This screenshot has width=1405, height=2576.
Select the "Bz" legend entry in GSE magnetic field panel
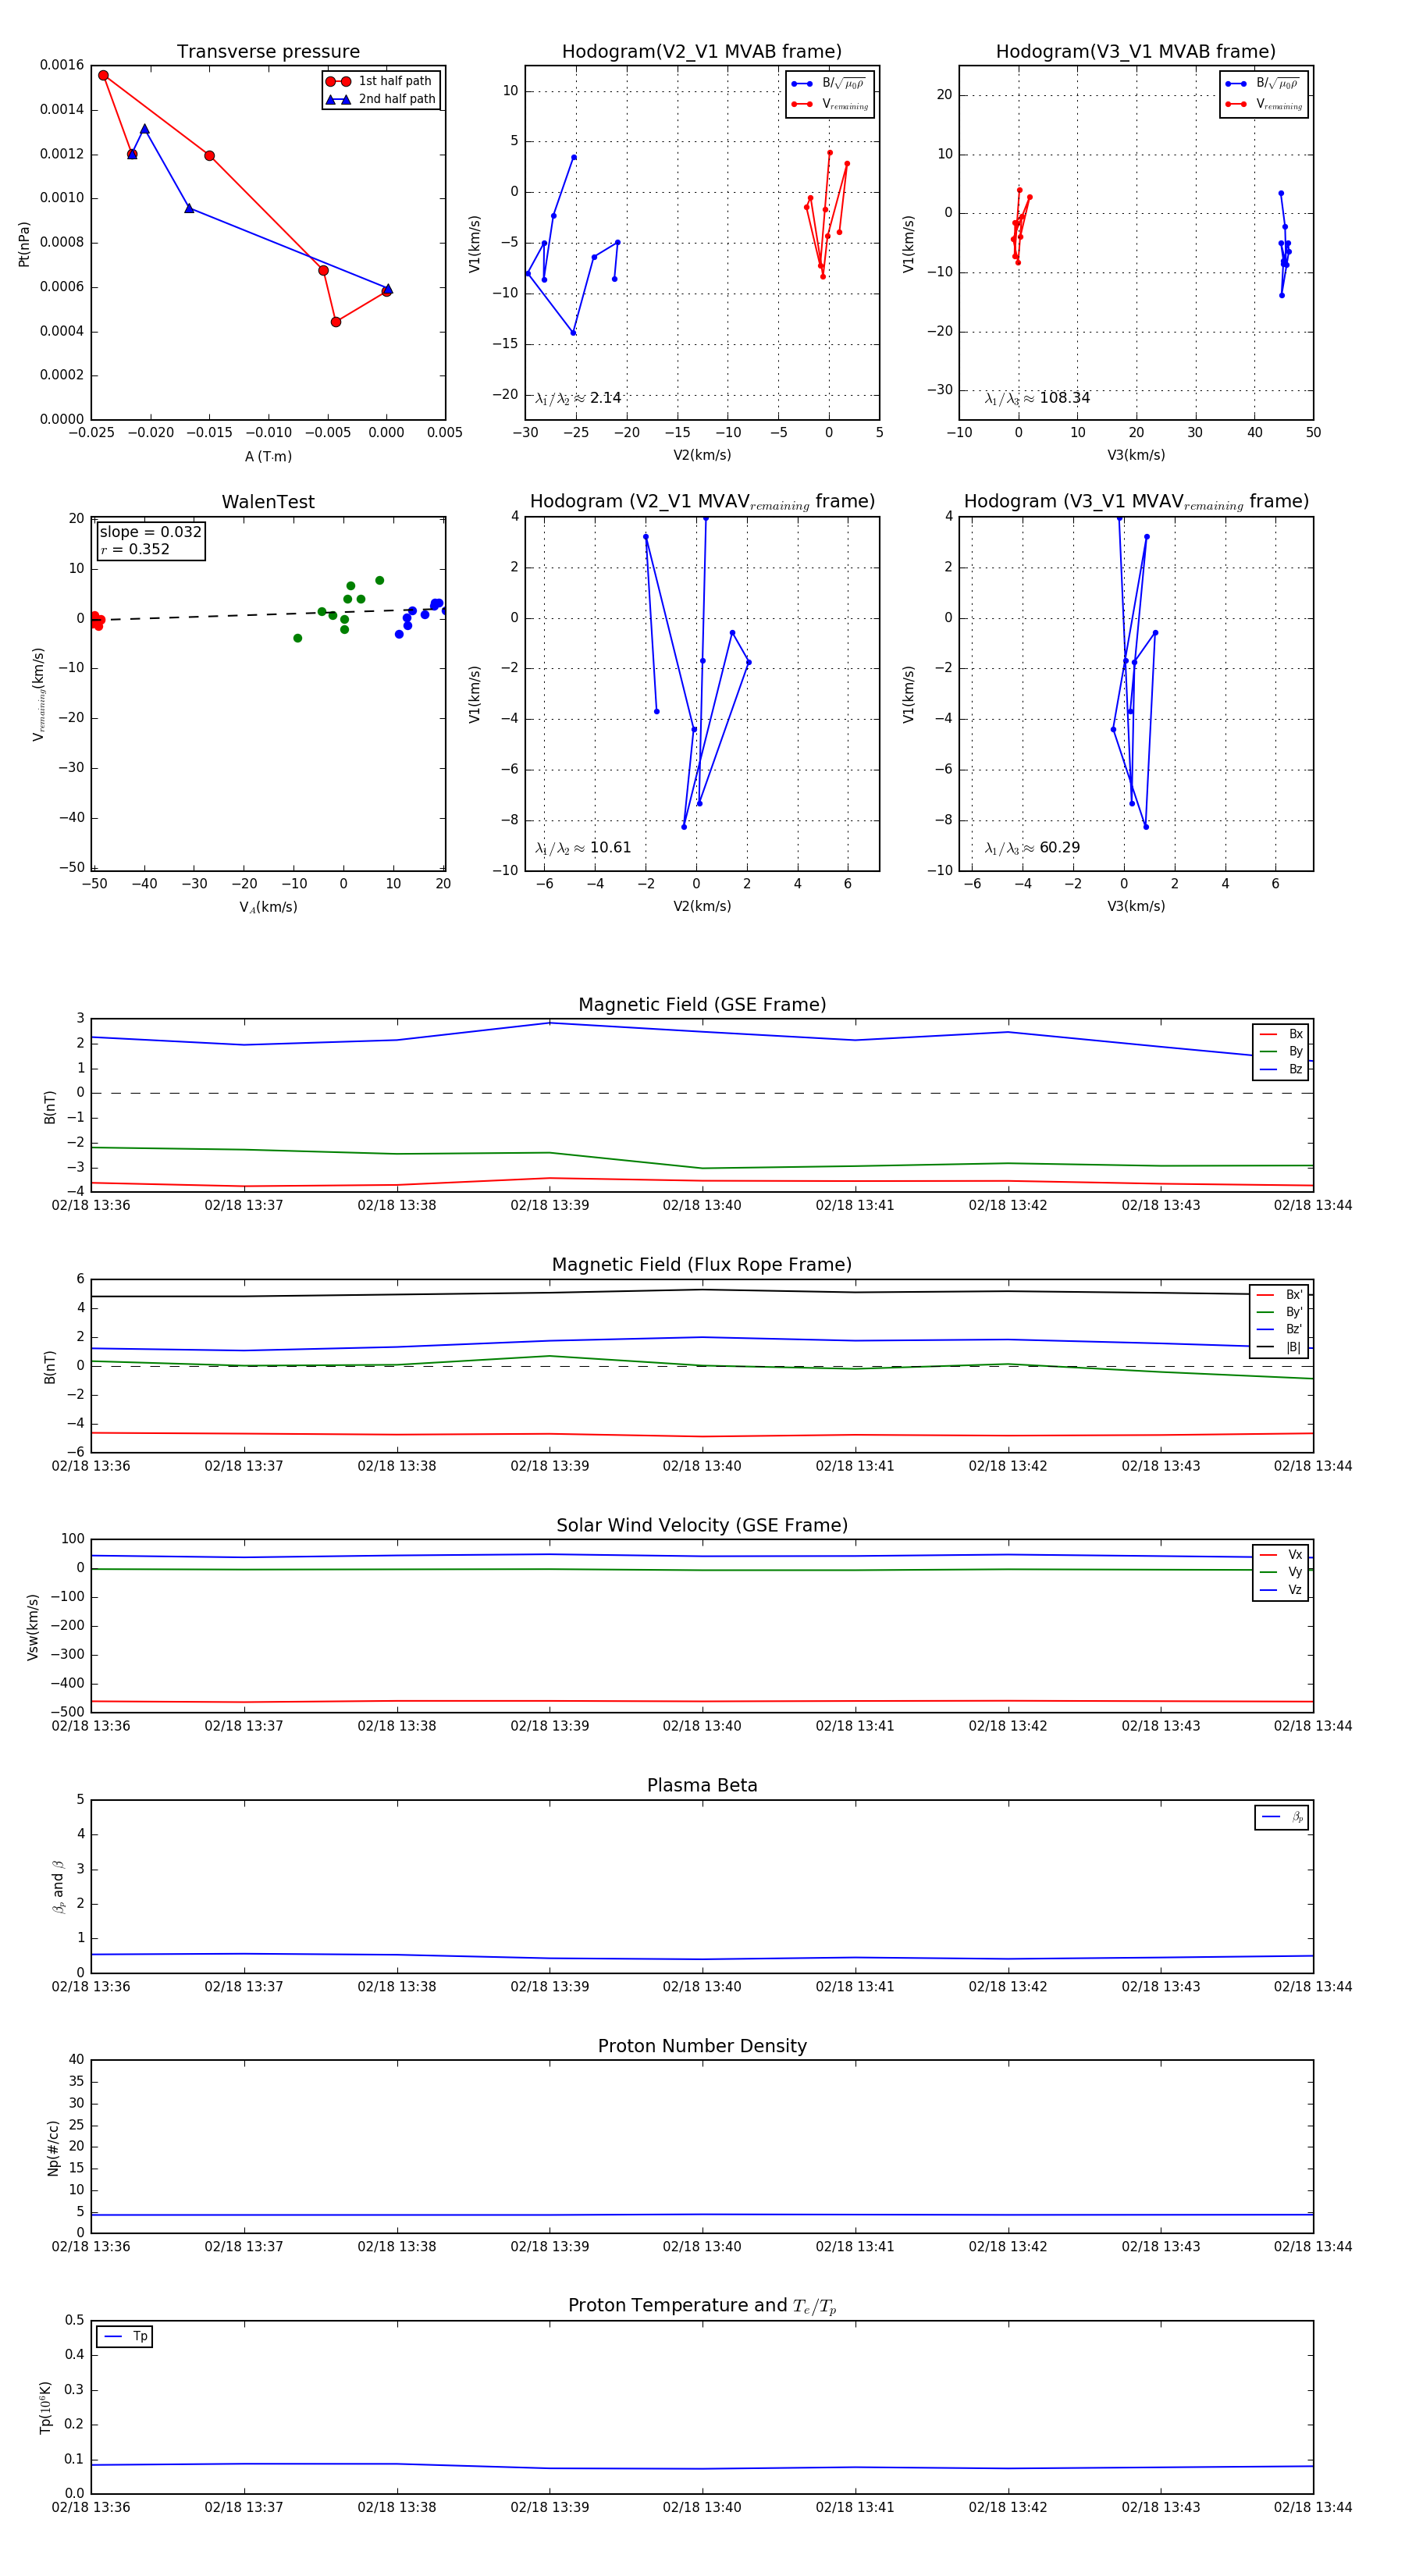[x=1281, y=1069]
